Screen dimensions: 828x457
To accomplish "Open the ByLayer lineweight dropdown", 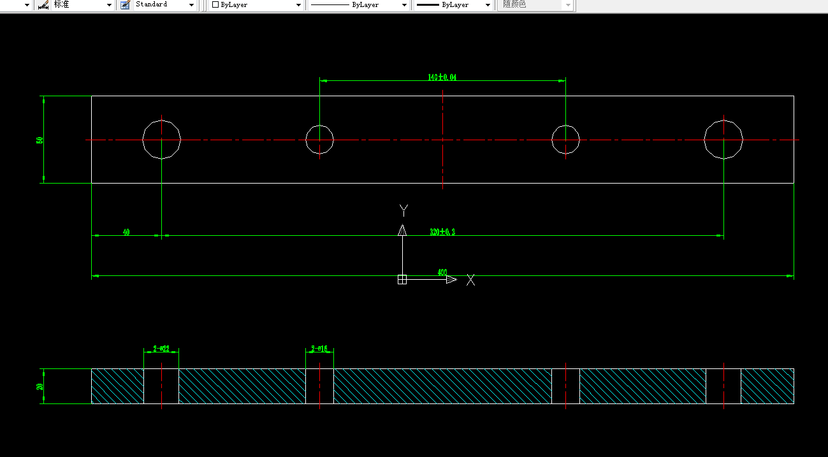I will pos(488,5).
